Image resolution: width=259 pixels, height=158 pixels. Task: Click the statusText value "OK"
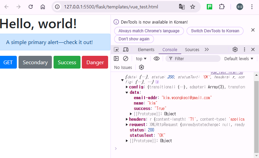[161, 135]
